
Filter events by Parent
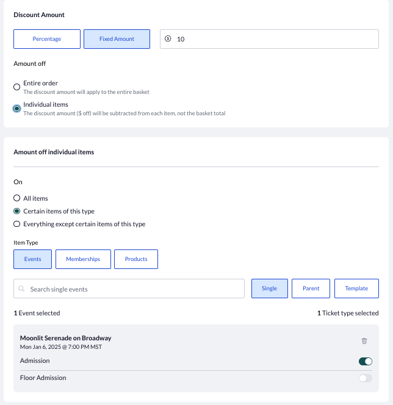pos(311,289)
